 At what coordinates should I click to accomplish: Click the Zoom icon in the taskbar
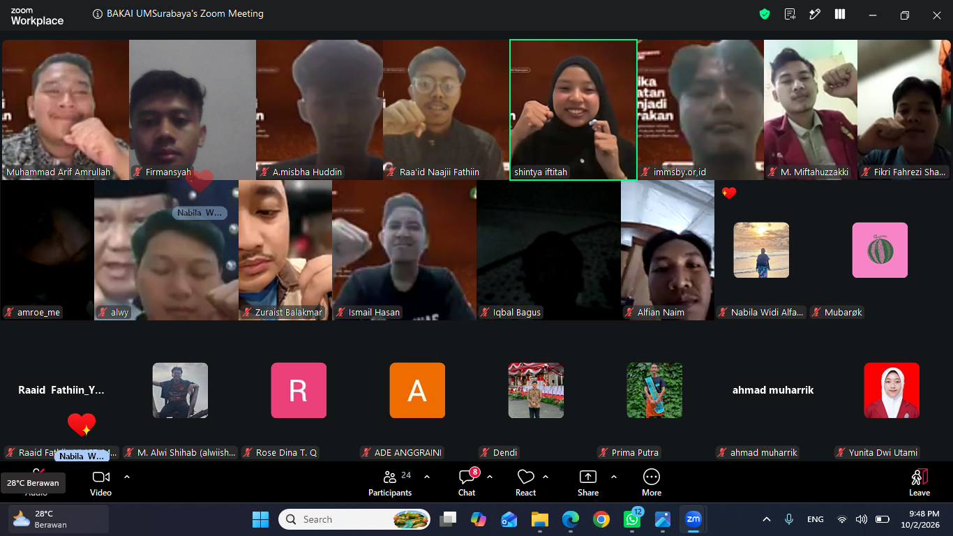click(x=693, y=519)
